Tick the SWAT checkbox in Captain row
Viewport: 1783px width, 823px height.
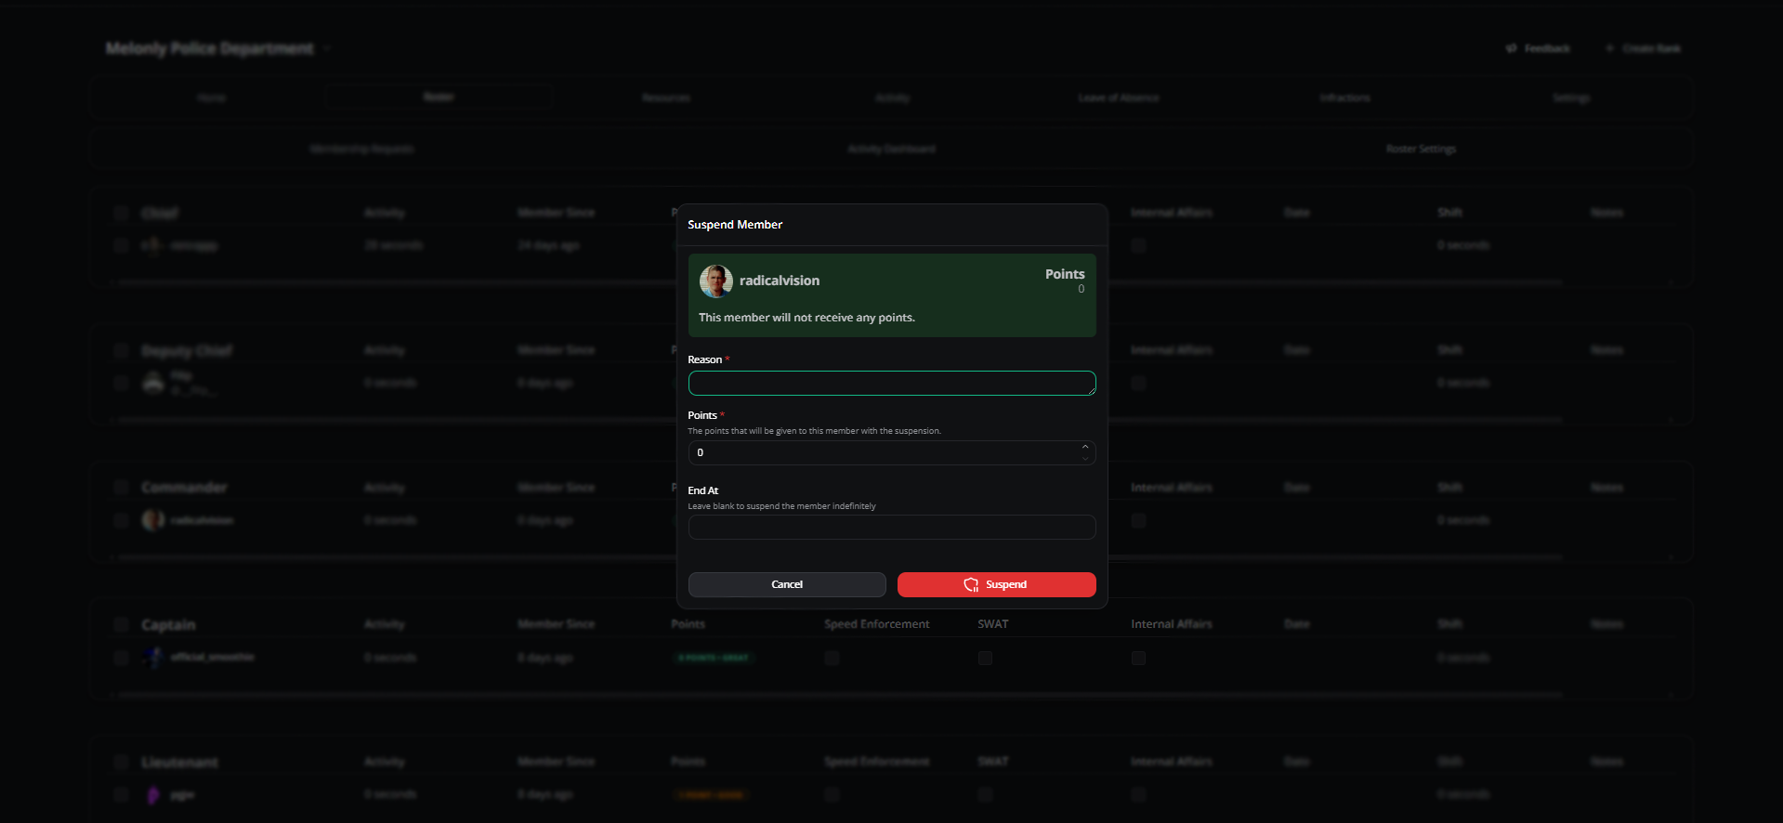click(x=985, y=658)
